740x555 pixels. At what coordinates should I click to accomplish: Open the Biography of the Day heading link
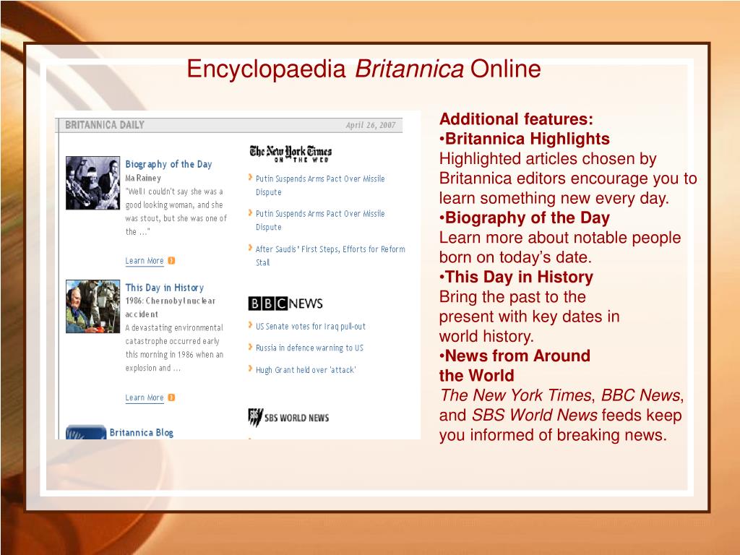point(168,164)
